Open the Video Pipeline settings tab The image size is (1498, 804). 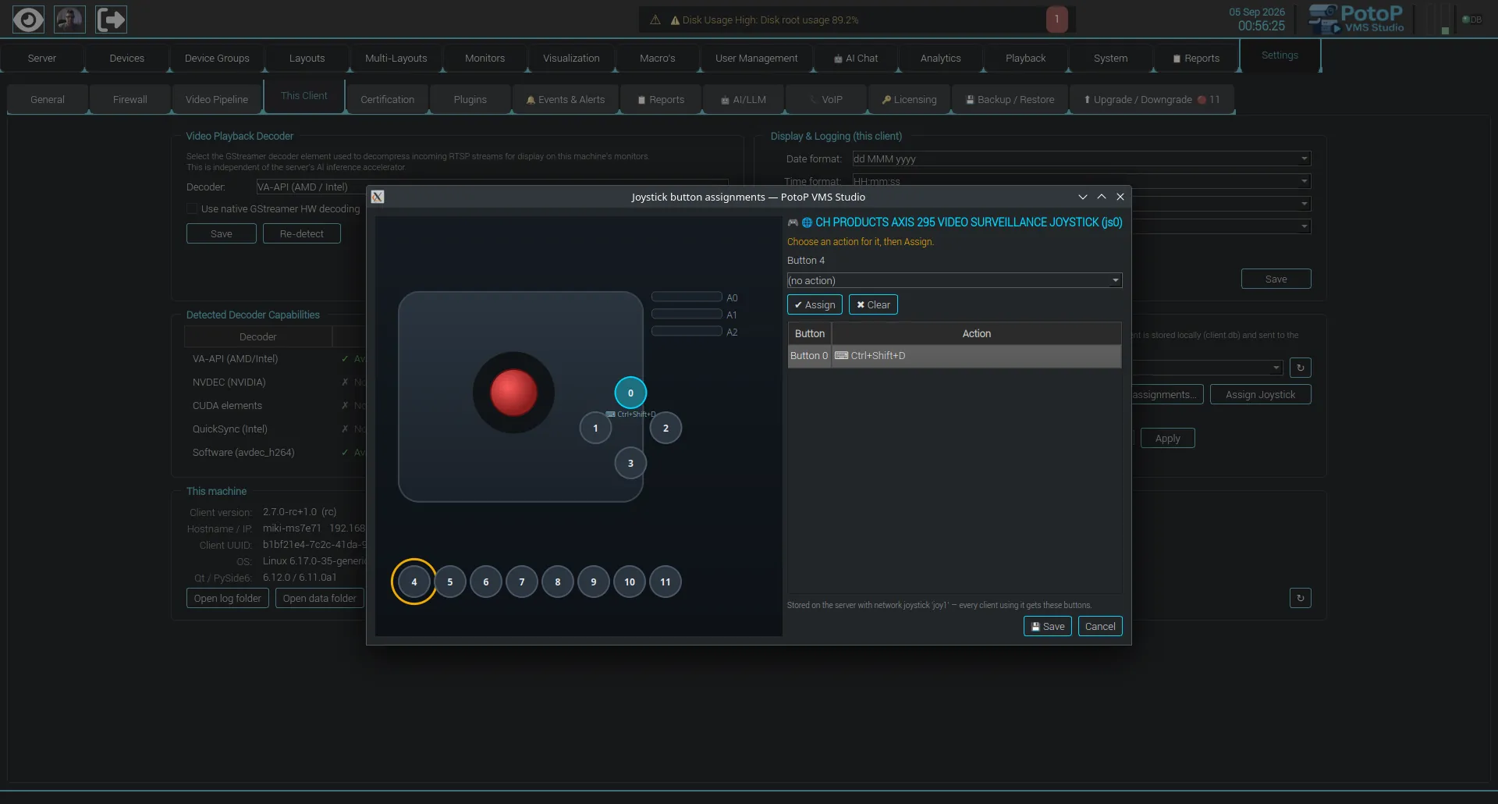(216, 100)
